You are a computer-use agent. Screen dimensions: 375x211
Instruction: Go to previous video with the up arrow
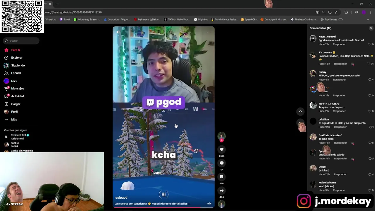tap(300, 111)
